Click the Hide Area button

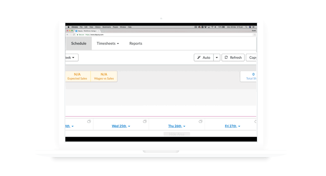click(x=177, y=134)
